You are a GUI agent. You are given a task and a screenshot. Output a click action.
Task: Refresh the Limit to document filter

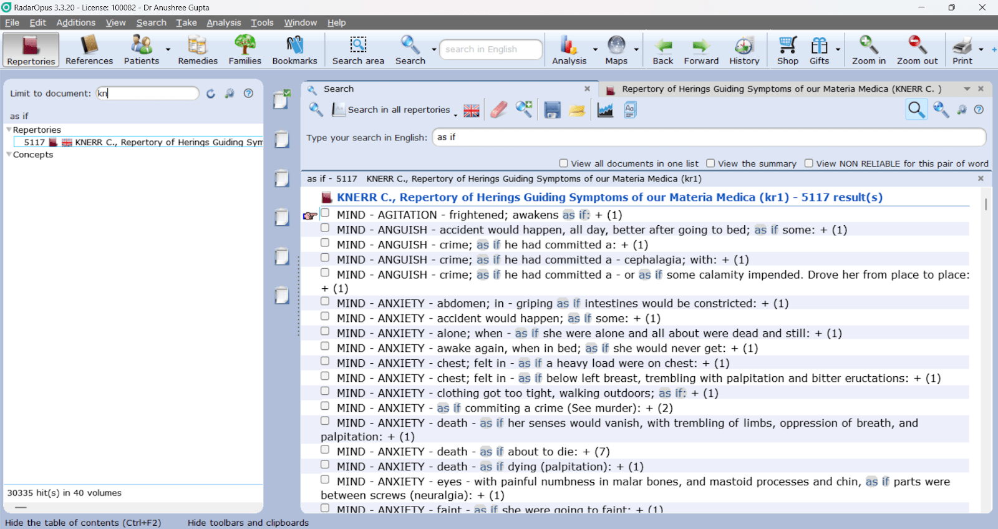pos(211,94)
